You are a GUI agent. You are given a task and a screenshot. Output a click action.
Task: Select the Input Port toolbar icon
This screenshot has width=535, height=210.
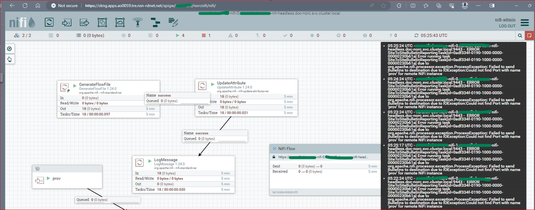tap(66, 22)
